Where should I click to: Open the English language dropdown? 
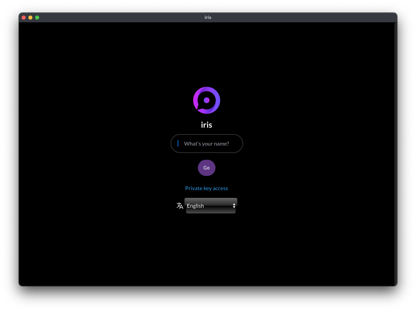pyautogui.click(x=211, y=206)
